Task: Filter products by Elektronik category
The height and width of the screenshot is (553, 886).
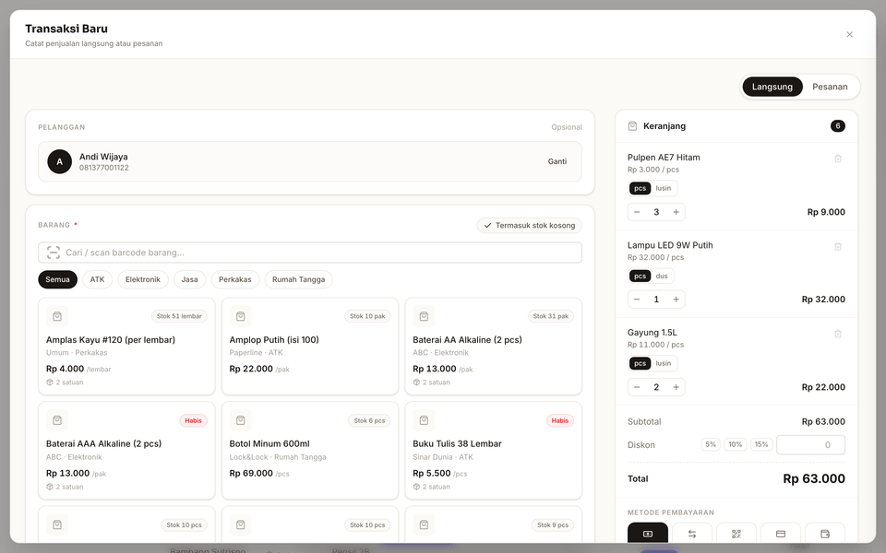Action: [143, 279]
